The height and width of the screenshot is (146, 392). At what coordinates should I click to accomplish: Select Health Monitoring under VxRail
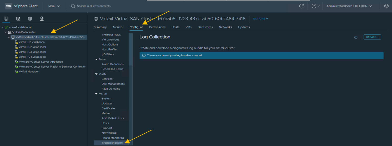click(x=113, y=138)
